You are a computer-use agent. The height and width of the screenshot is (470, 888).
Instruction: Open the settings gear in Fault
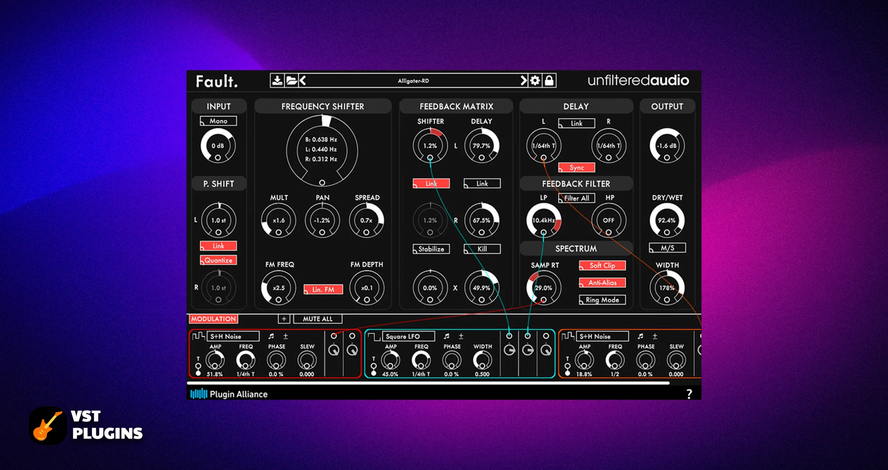pyautogui.click(x=535, y=81)
